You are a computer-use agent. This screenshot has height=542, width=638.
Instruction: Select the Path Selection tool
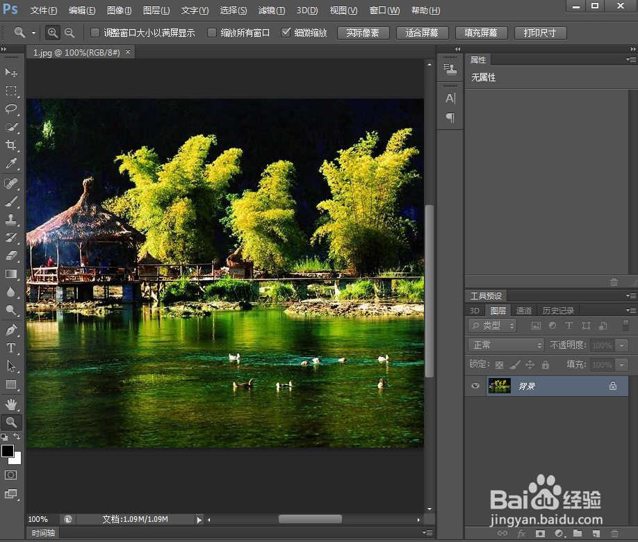[x=11, y=366]
